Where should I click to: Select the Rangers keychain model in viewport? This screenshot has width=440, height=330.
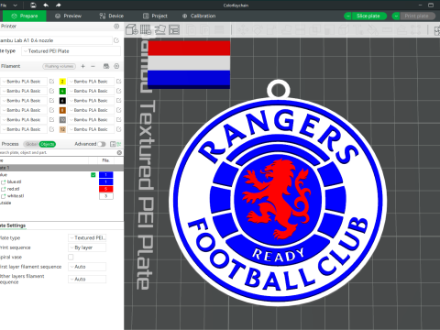click(278, 195)
